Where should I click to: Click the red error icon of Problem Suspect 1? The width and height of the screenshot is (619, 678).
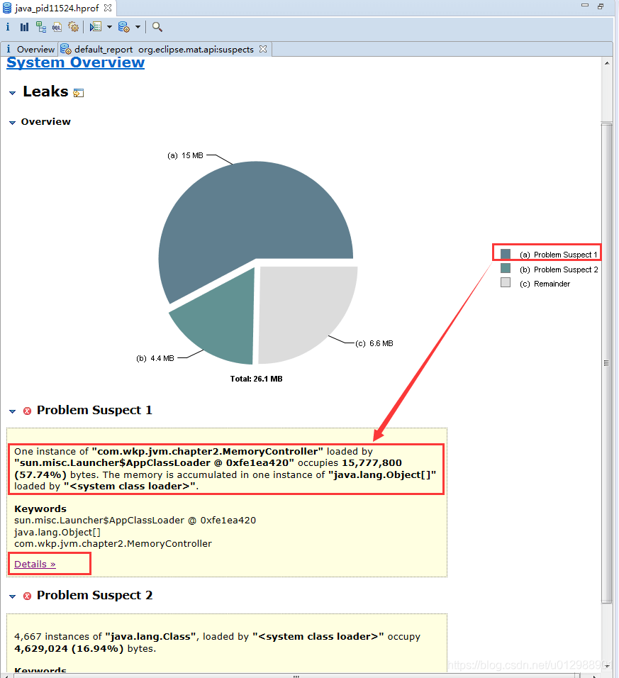click(x=27, y=411)
